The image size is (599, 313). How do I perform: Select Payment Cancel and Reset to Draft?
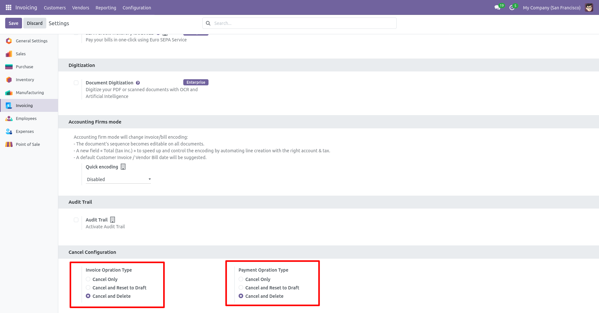click(241, 287)
